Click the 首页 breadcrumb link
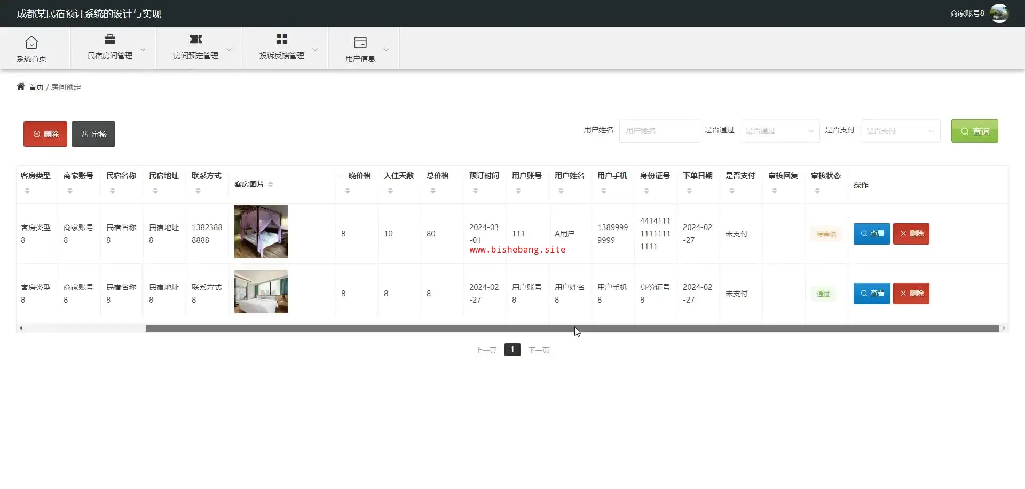This screenshot has width=1025, height=489. pos(36,87)
